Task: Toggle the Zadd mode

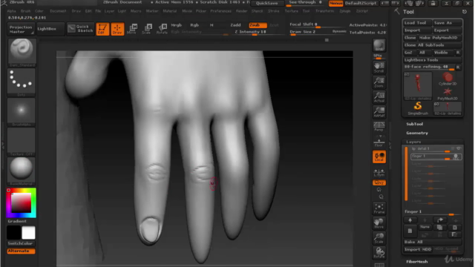Action: (x=235, y=25)
